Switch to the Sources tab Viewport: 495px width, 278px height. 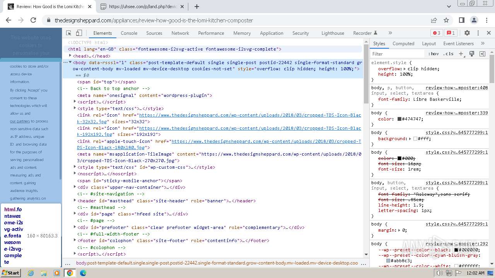click(154, 33)
